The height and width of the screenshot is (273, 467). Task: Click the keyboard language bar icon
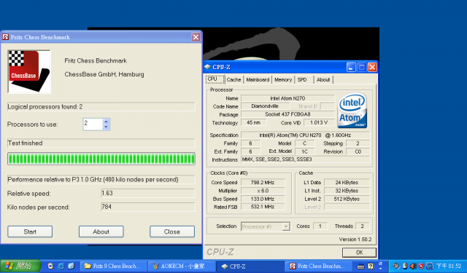point(360,266)
